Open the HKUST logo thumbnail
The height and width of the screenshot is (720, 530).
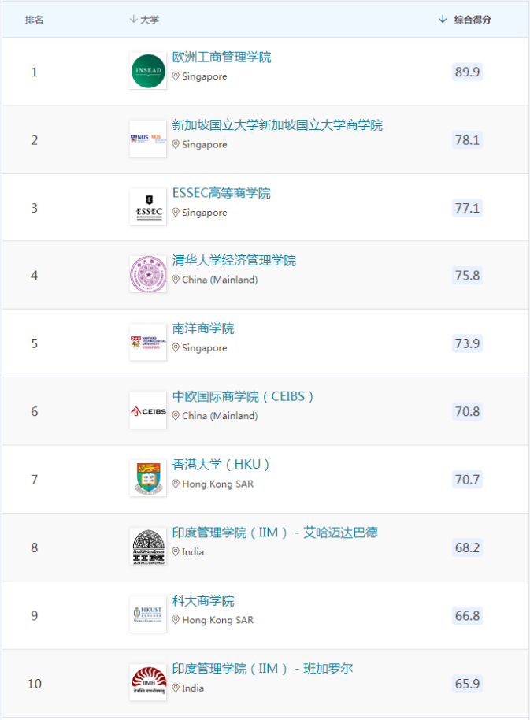(148, 614)
